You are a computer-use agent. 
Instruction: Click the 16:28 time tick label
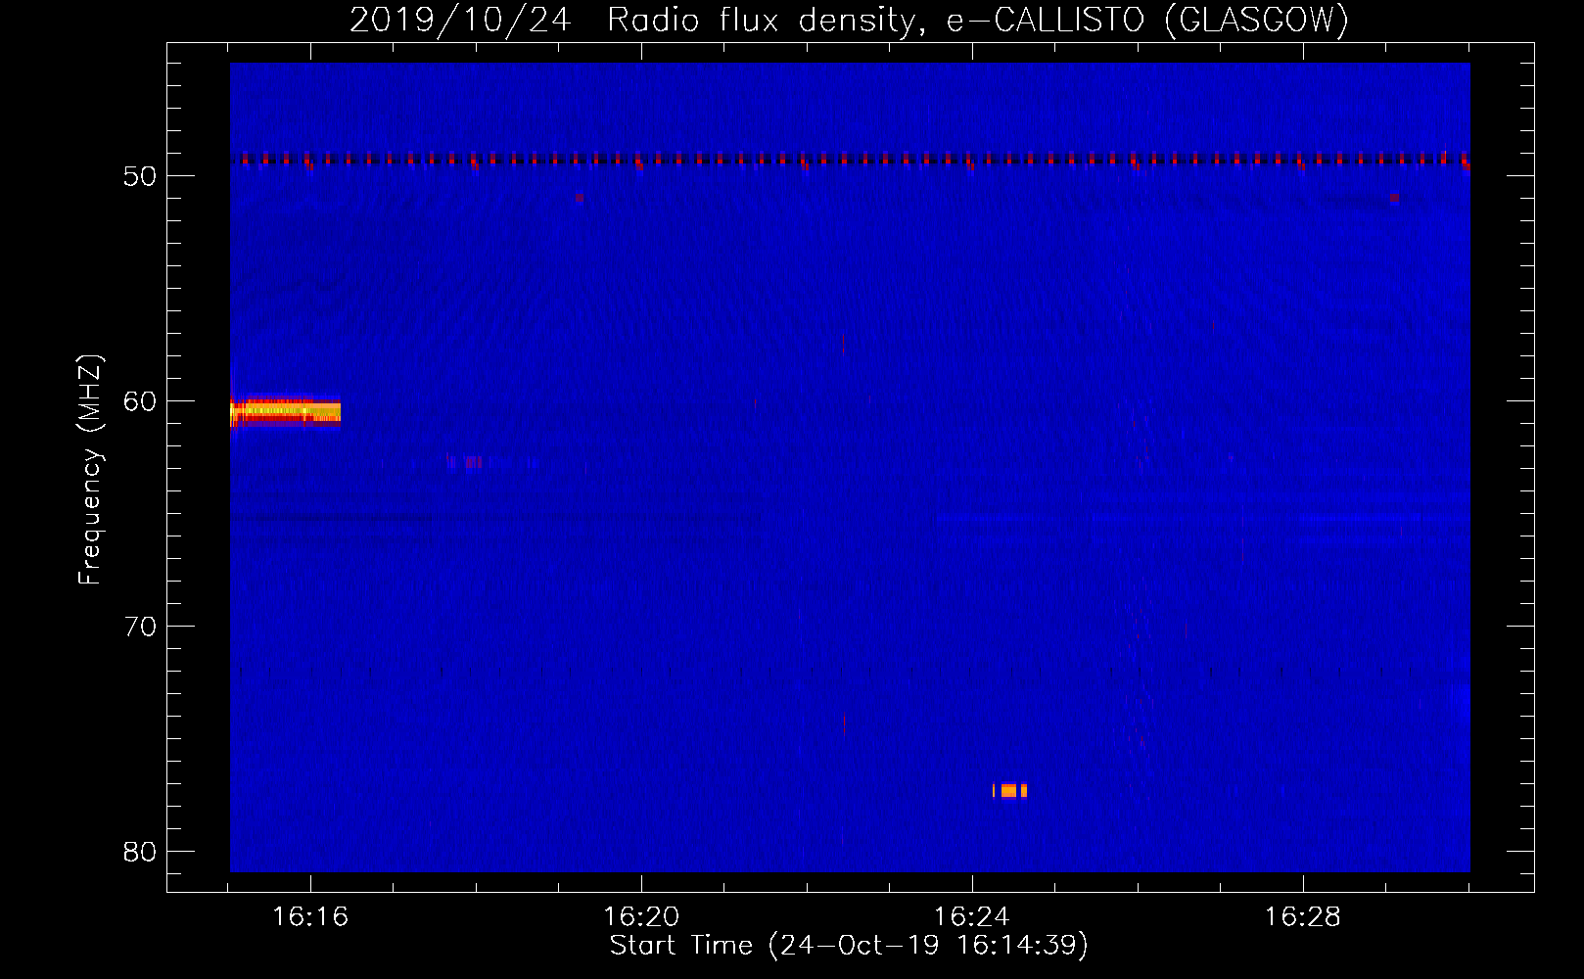click(x=1303, y=916)
